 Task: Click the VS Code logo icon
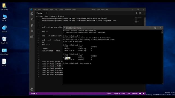pos(31,10)
